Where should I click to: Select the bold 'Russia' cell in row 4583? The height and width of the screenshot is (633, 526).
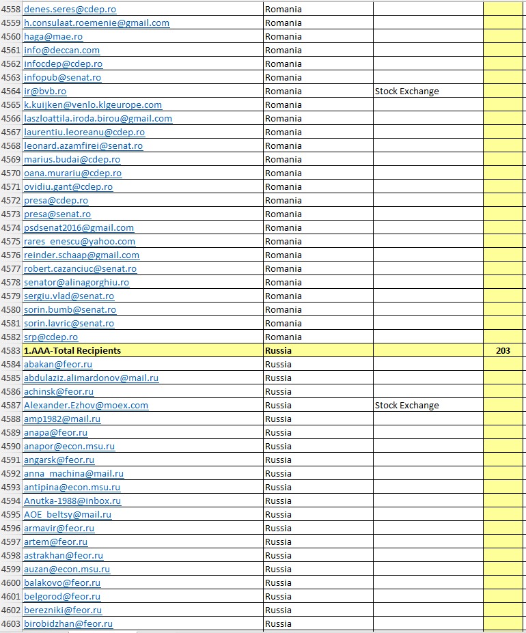(318, 351)
